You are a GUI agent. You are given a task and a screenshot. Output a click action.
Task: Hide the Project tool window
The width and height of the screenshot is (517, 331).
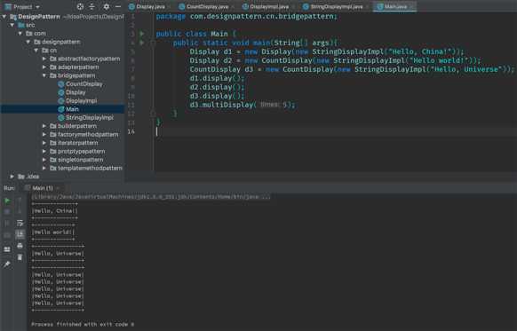click(x=118, y=6)
